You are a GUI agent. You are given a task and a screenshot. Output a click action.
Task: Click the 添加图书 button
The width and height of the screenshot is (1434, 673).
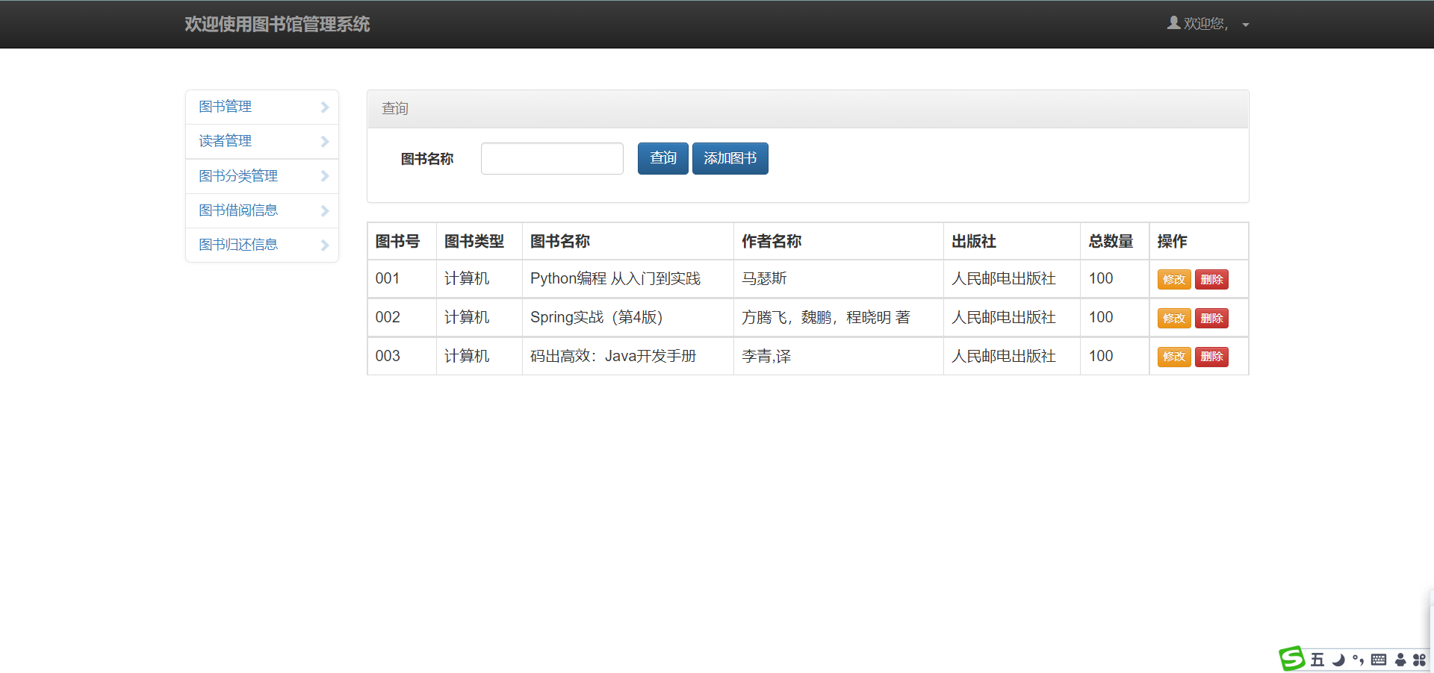coord(730,158)
